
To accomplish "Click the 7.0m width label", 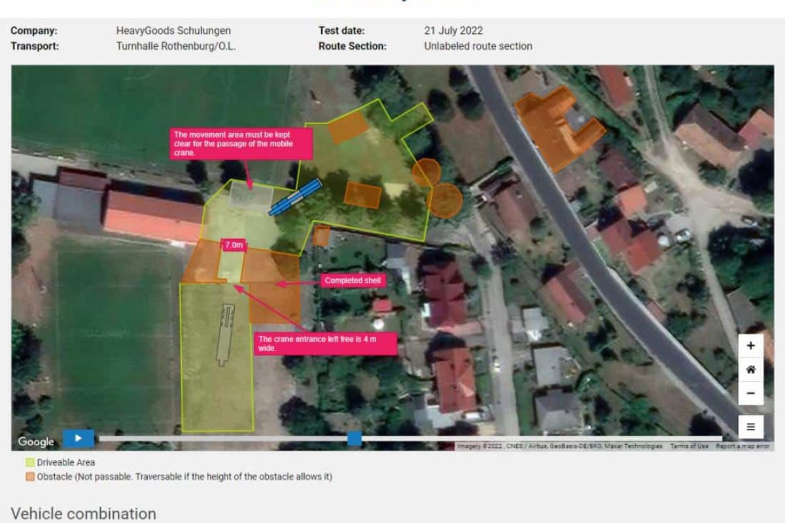I will click(x=234, y=245).
